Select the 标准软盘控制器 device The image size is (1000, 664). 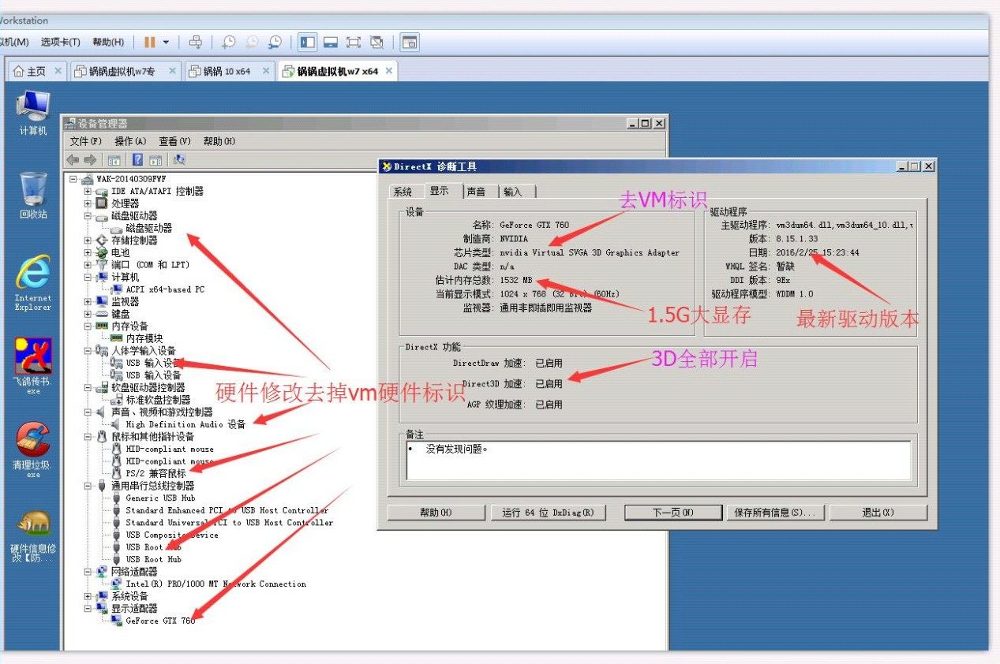[x=158, y=400]
